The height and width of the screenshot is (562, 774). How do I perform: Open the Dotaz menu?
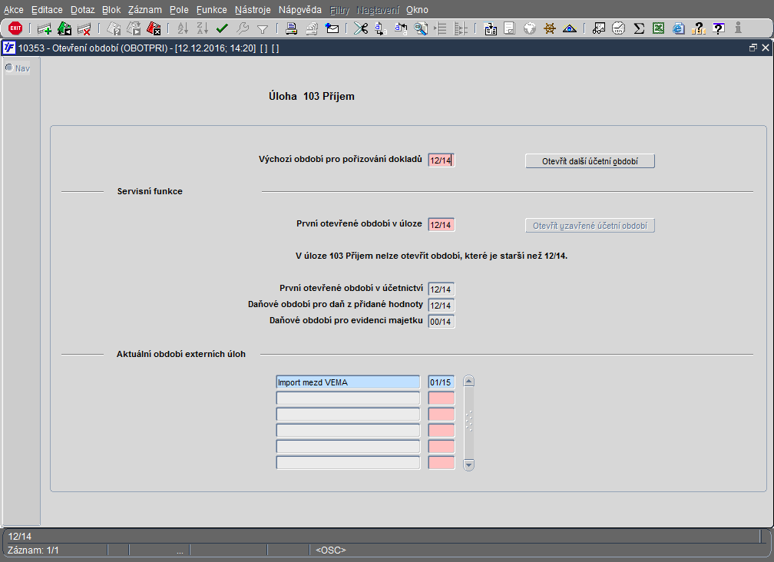(x=82, y=10)
